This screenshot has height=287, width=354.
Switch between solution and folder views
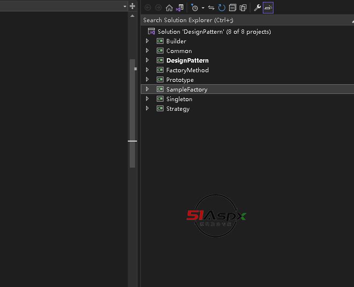[180, 8]
